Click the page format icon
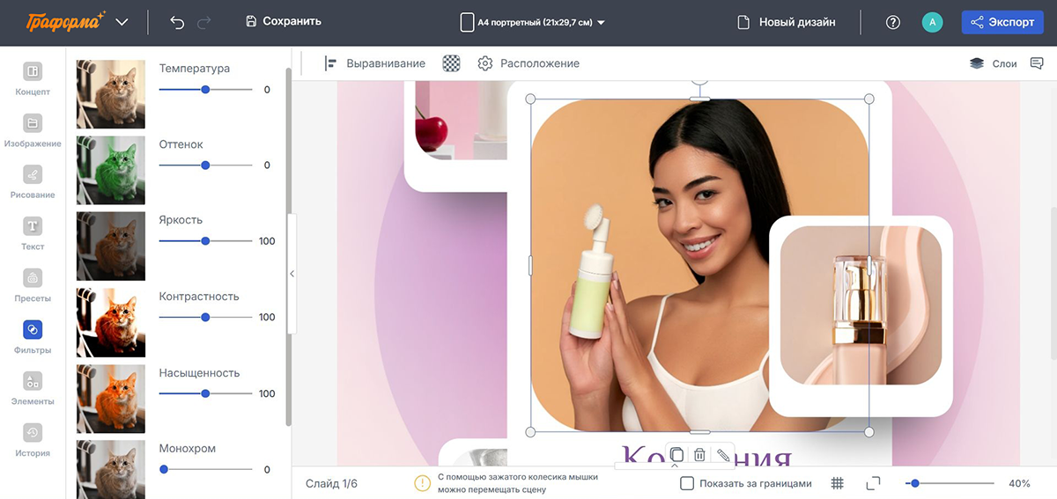The width and height of the screenshot is (1057, 499). 467,22
